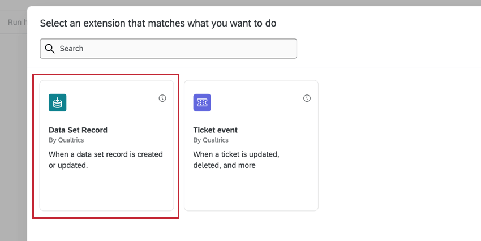Image resolution: width=481 pixels, height=241 pixels.
Task: Click the Ticket event description text
Action: point(237,160)
